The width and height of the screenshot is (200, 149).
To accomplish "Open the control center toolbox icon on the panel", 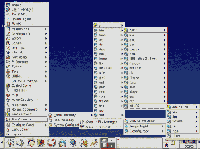I will click(x=41, y=143).
